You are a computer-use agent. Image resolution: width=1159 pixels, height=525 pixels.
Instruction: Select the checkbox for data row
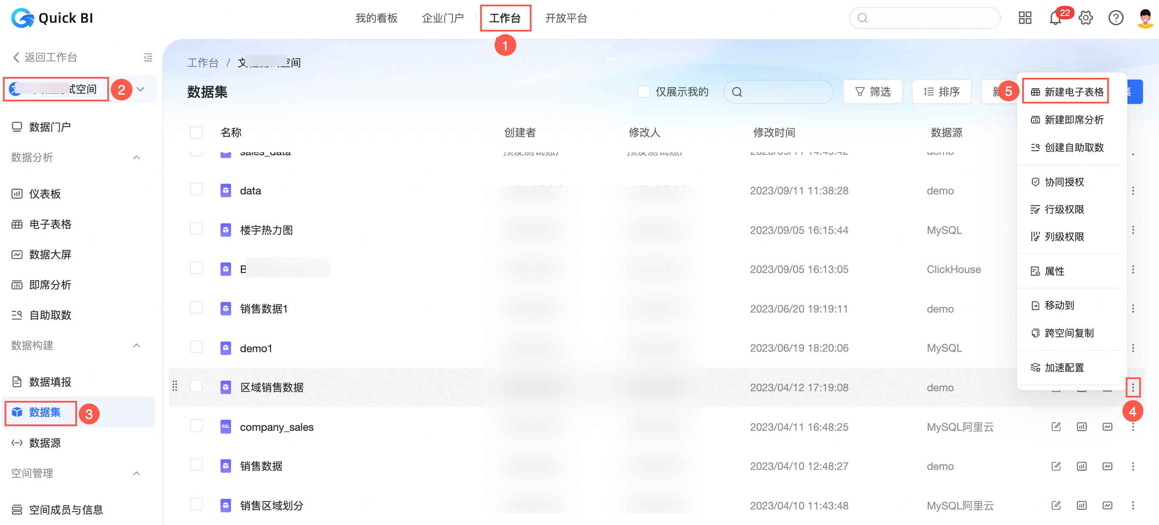point(196,190)
